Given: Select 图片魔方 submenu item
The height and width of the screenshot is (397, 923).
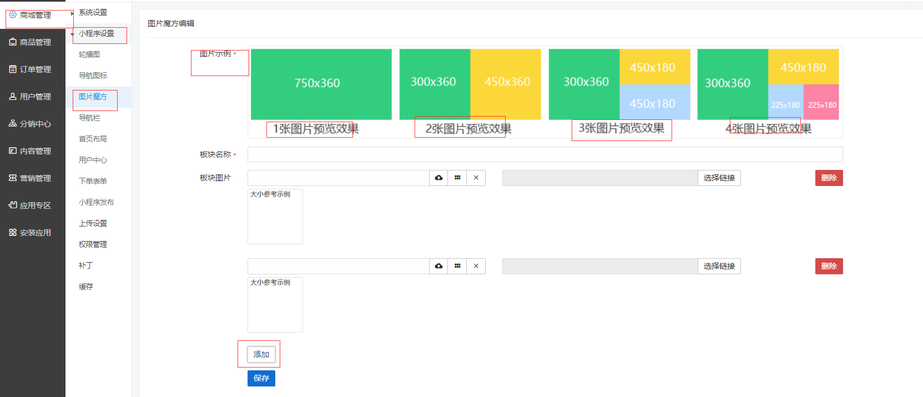Looking at the screenshot, I should (93, 97).
